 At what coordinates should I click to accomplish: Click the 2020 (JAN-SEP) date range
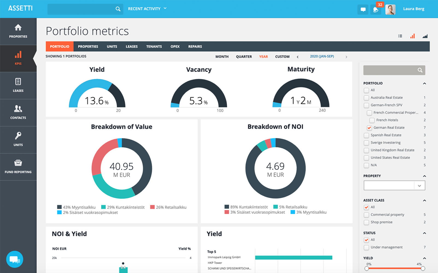(322, 57)
